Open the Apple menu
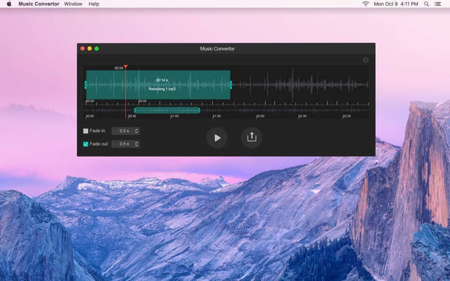The image size is (450, 281). [9, 4]
